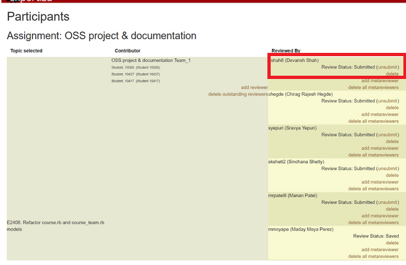Delete Devansh Shah's review
This screenshot has width=406, height=265.
392,74
